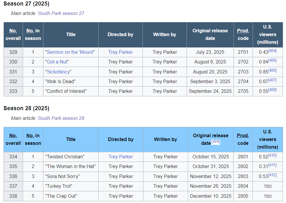Select the "Wok Is Dead" title cell
This screenshot has height=203, width=286.
pos(71,82)
